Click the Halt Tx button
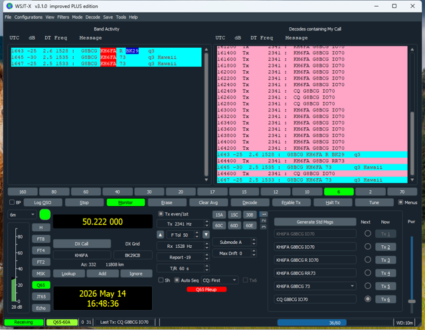Image resolution: width=425 pixels, height=330 pixels. (333, 202)
